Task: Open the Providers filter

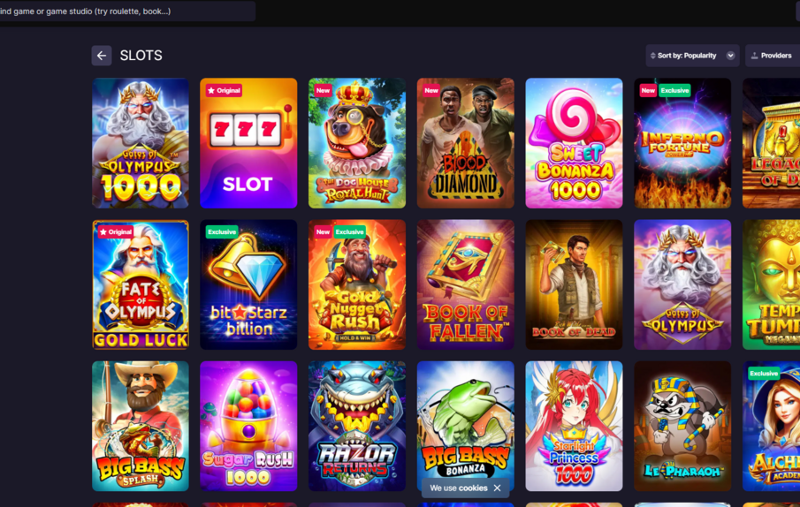Action: [x=773, y=56]
